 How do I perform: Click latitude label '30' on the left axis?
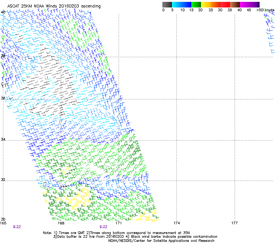pos(3,219)
